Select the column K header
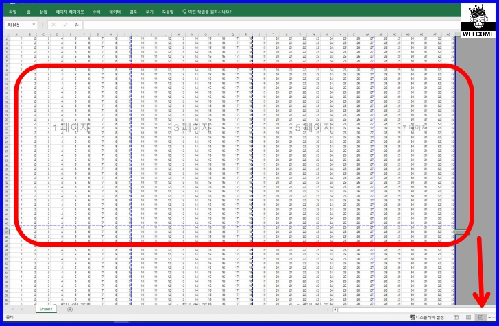 point(151,34)
